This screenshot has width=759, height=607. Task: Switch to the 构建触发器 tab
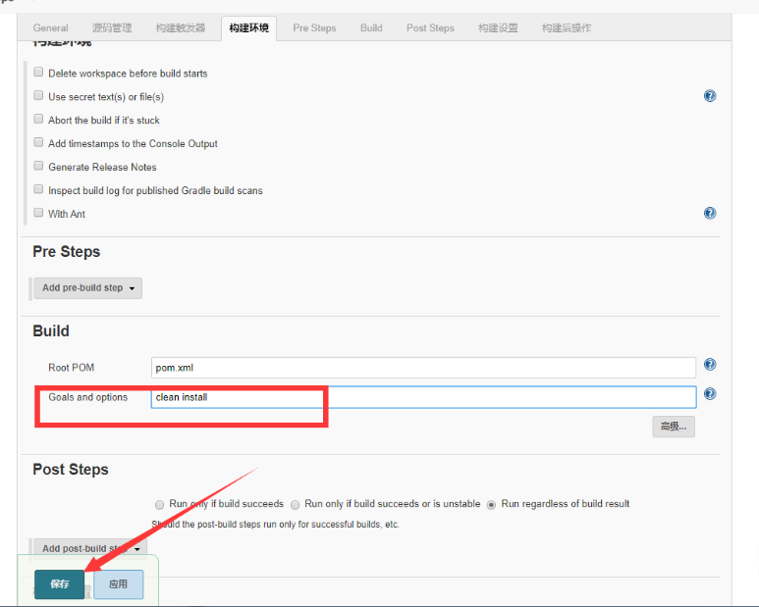click(181, 28)
